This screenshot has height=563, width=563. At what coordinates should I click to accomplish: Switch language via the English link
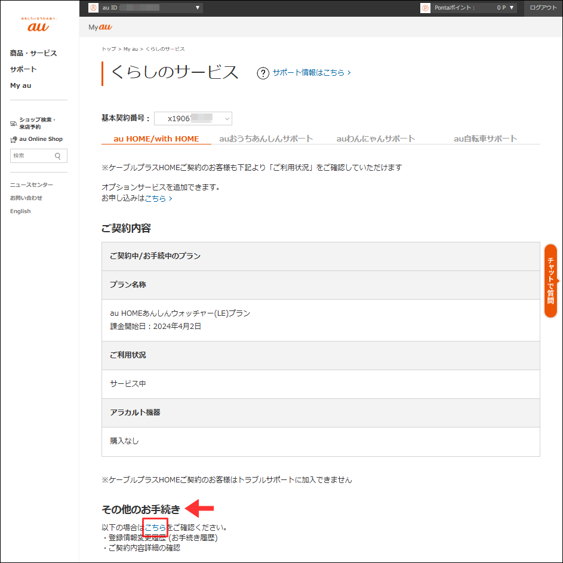coord(20,211)
